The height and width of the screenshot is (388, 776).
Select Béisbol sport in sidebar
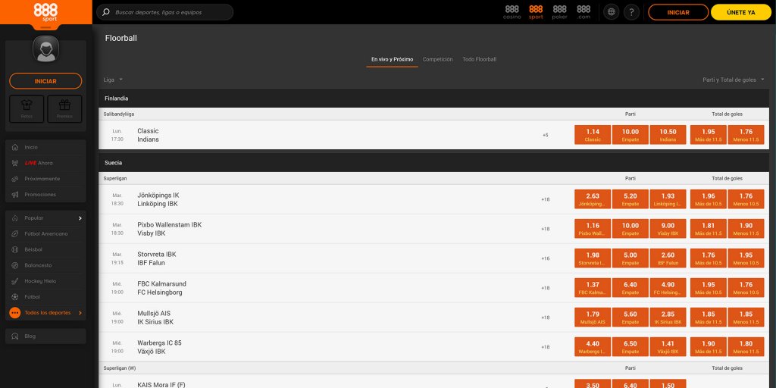coord(45,249)
